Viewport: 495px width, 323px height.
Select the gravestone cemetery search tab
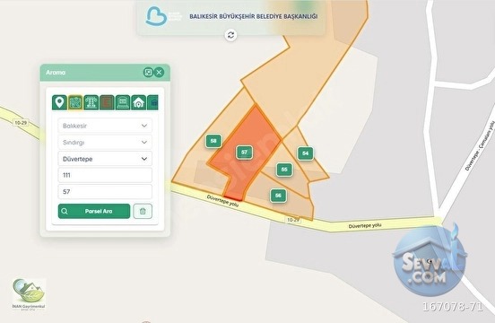click(x=123, y=102)
